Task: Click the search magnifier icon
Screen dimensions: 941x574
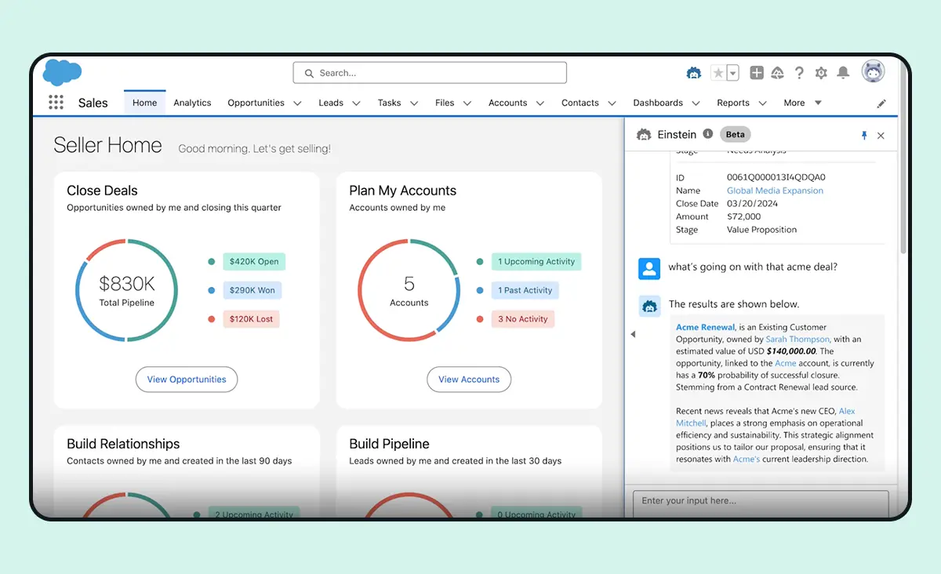Action: (x=309, y=73)
